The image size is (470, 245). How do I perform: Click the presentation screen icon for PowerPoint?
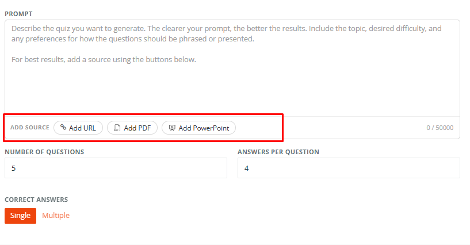click(x=172, y=128)
